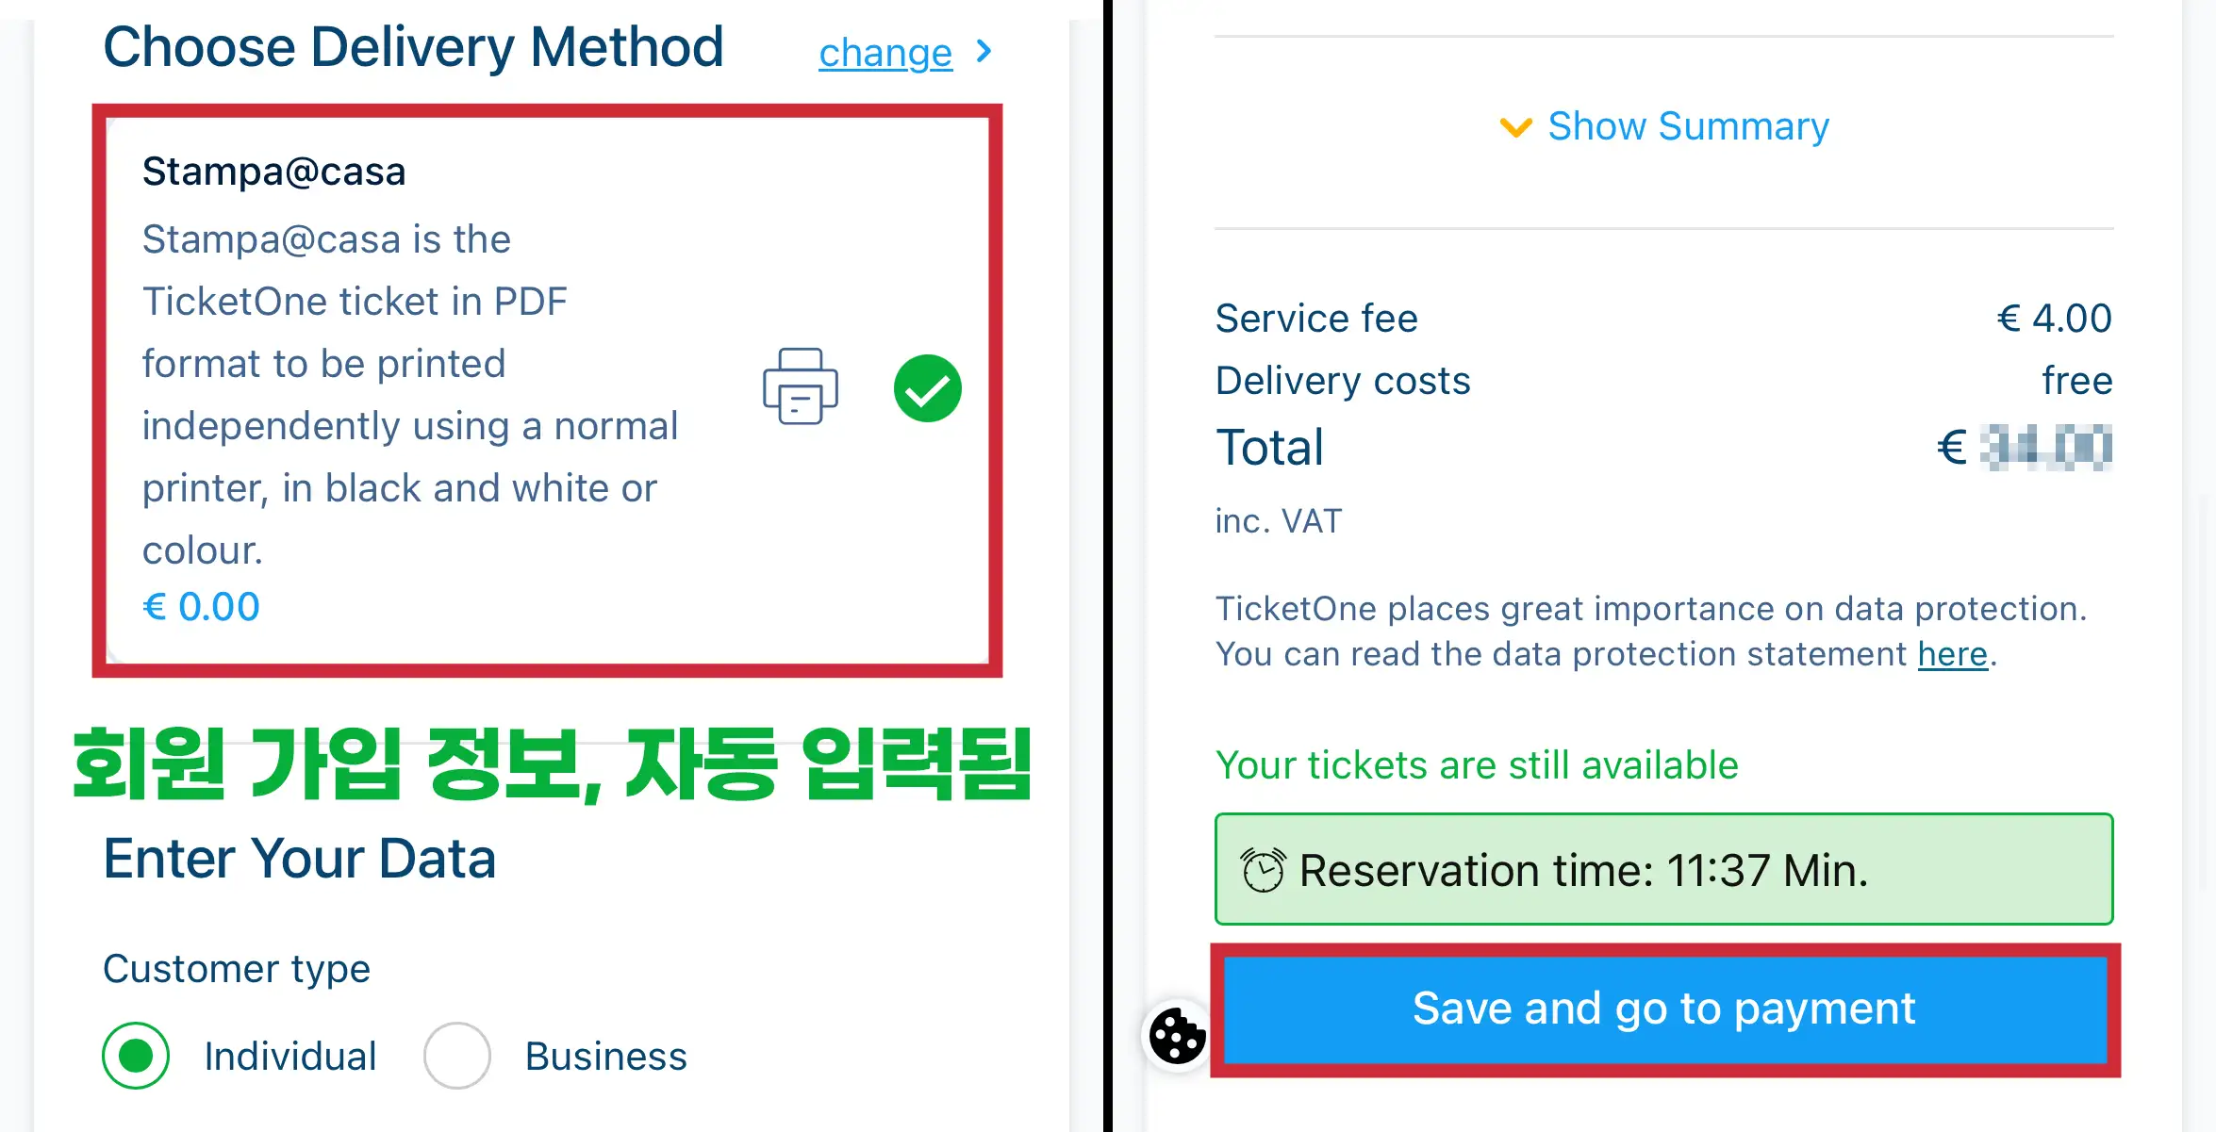
Task: Click the € 0.00 delivery price
Action: 201,607
